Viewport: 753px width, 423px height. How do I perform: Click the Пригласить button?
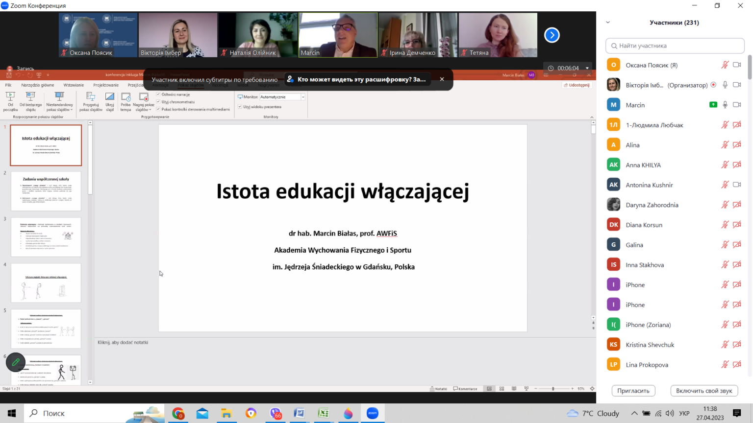pos(633,391)
